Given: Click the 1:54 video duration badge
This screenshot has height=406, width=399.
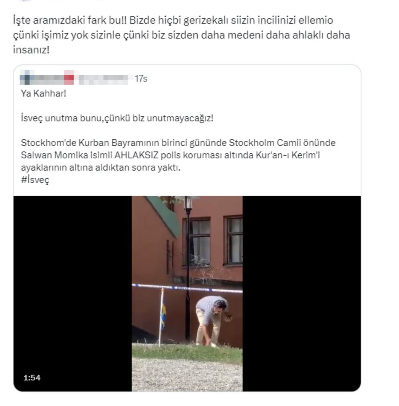Looking at the screenshot, I should [32, 378].
